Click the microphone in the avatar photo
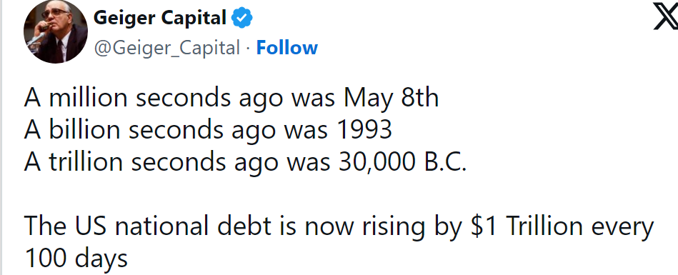This screenshot has height=275, width=678. coord(36,39)
